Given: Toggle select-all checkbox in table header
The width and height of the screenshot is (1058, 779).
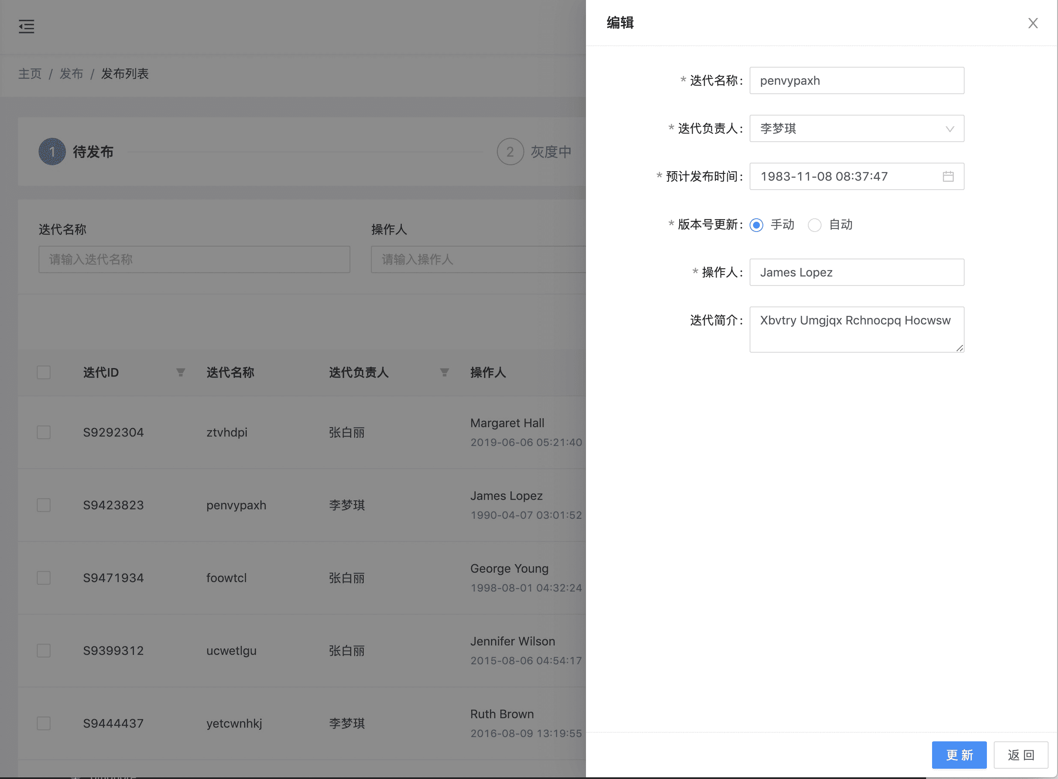Looking at the screenshot, I should click(44, 372).
